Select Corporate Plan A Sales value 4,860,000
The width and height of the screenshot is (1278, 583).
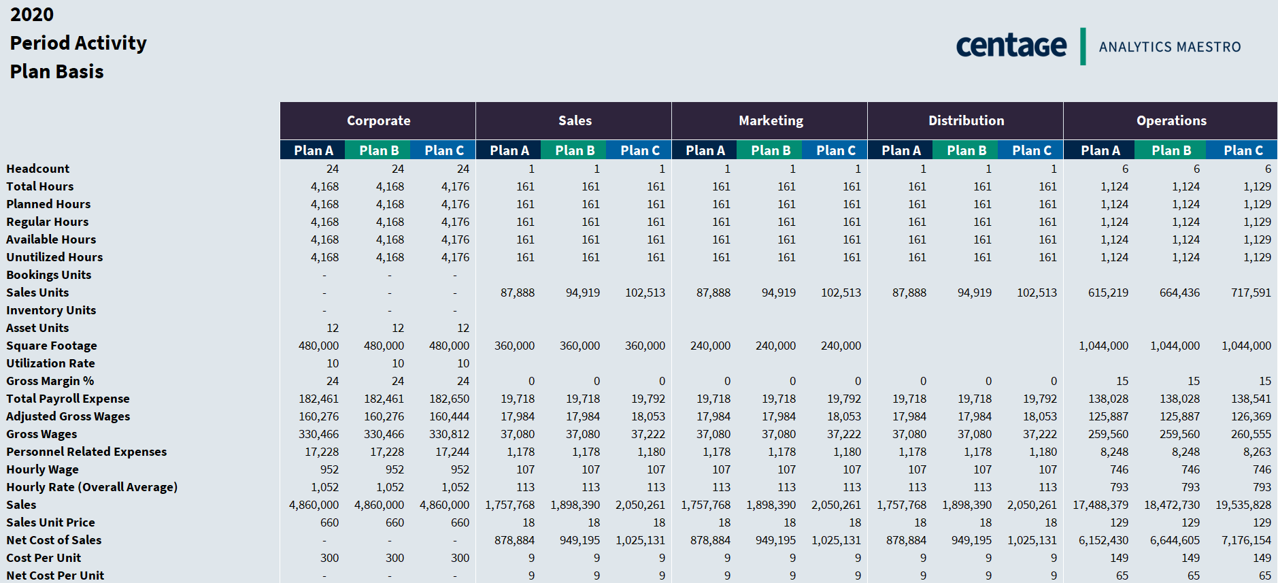pyautogui.click(x=314, y=505)
